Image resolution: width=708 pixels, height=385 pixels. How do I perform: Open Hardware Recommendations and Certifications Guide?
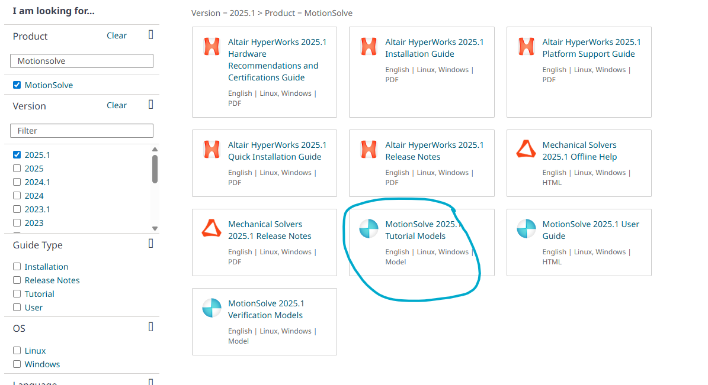point(277,60)
